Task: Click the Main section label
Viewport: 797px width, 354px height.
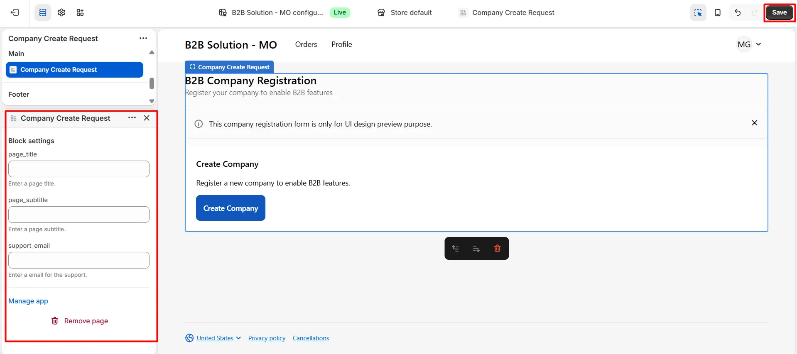Action: (16, 54)
